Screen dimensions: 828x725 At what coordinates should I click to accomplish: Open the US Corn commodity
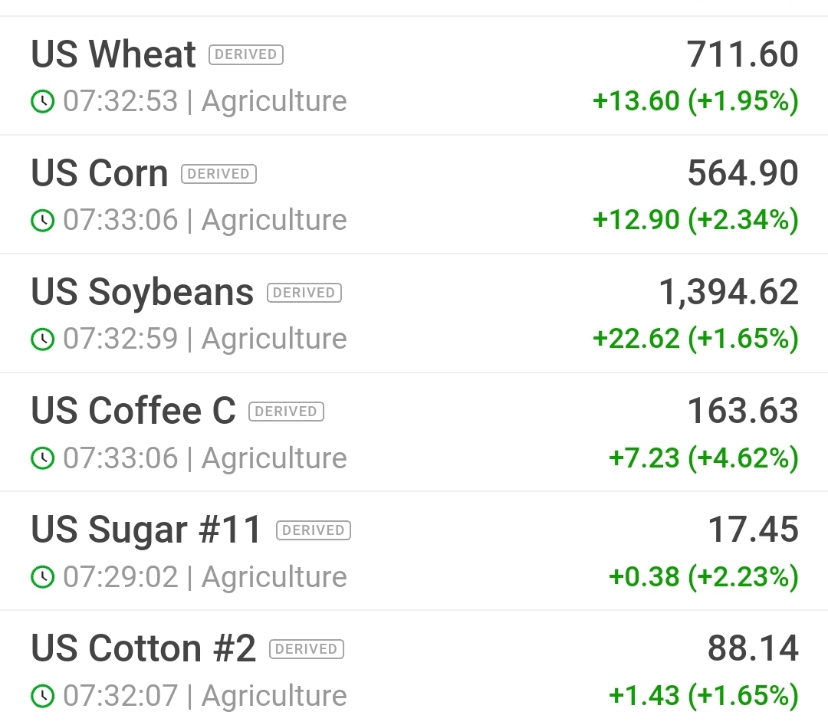(100, 173)
